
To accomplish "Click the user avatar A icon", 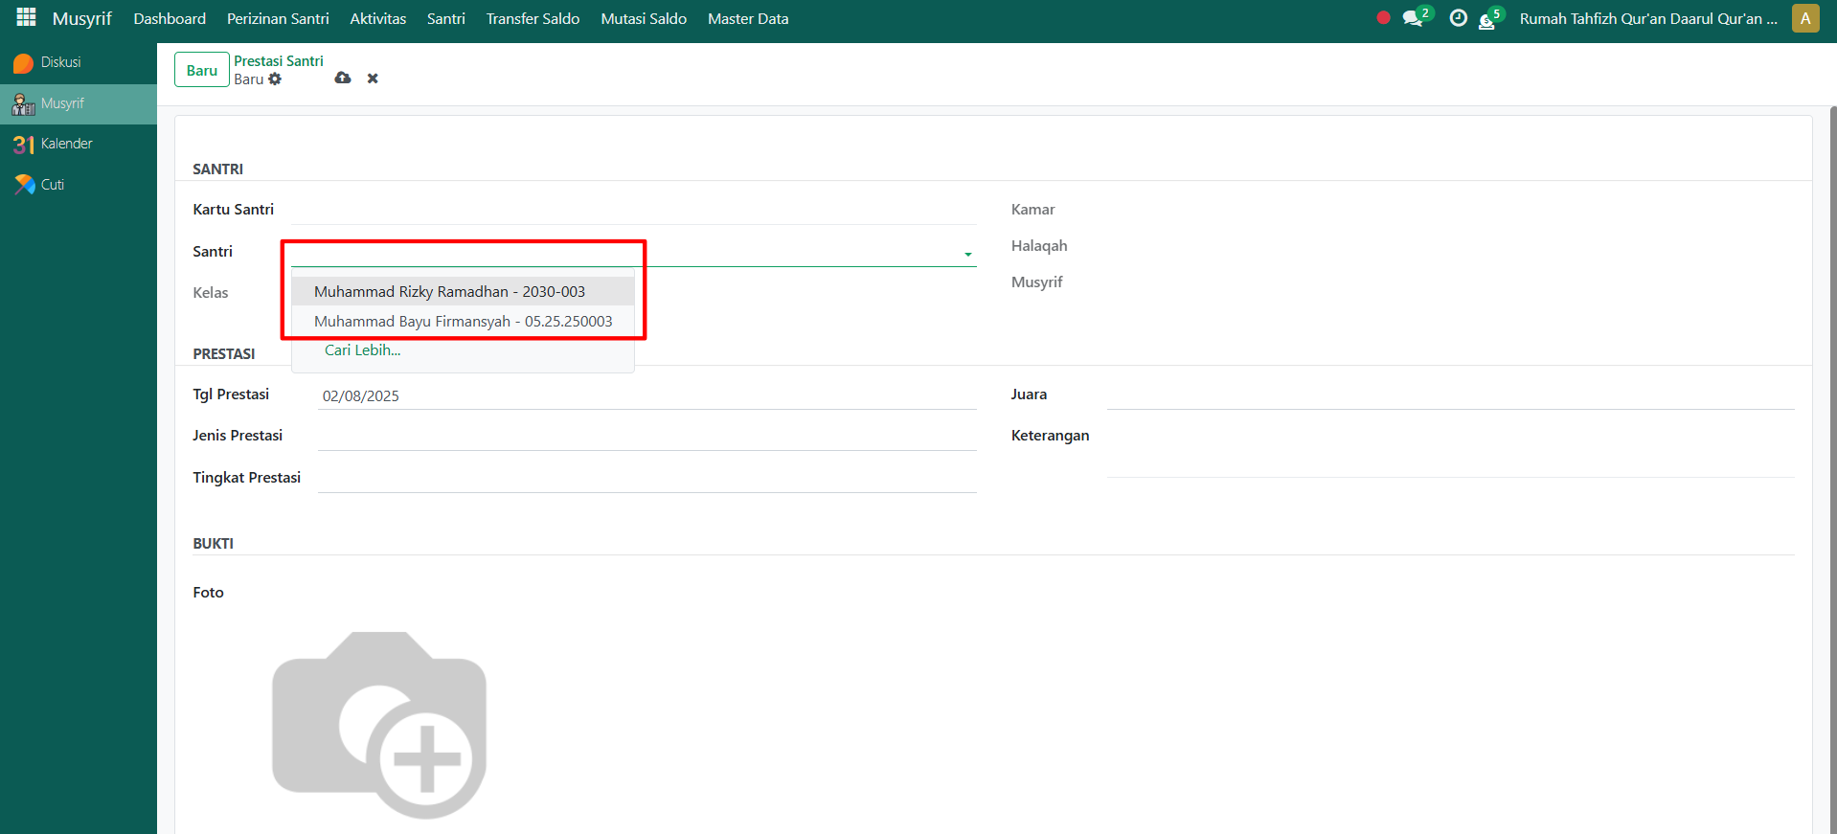I will coord(1804,18).
